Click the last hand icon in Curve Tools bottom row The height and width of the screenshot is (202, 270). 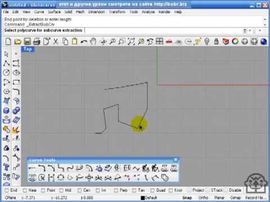[x=165, y=177]
